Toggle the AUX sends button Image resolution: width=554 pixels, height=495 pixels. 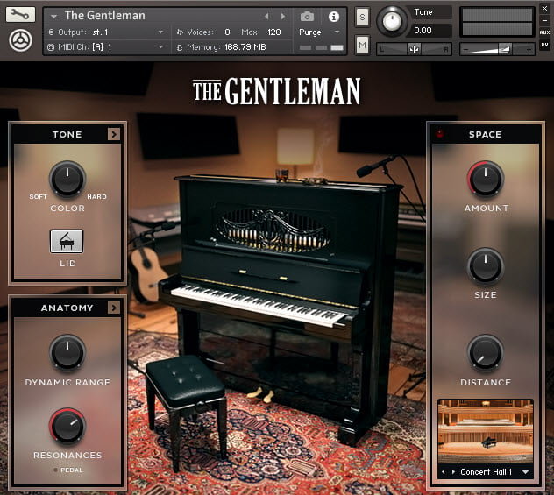544,32
